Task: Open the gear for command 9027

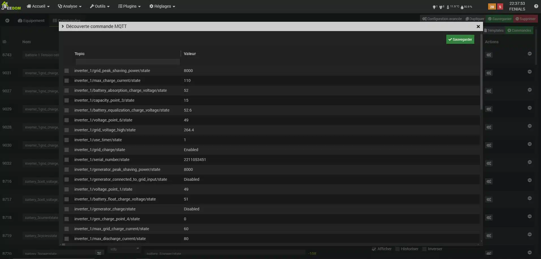Action: tap(489, 91)
